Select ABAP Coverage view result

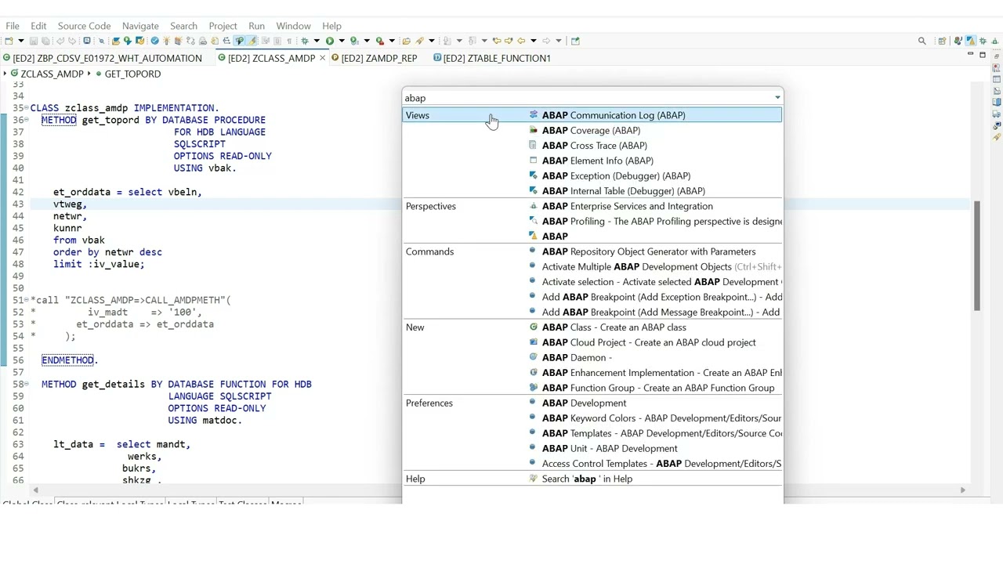pyautogui.click(x=591, y=130)
